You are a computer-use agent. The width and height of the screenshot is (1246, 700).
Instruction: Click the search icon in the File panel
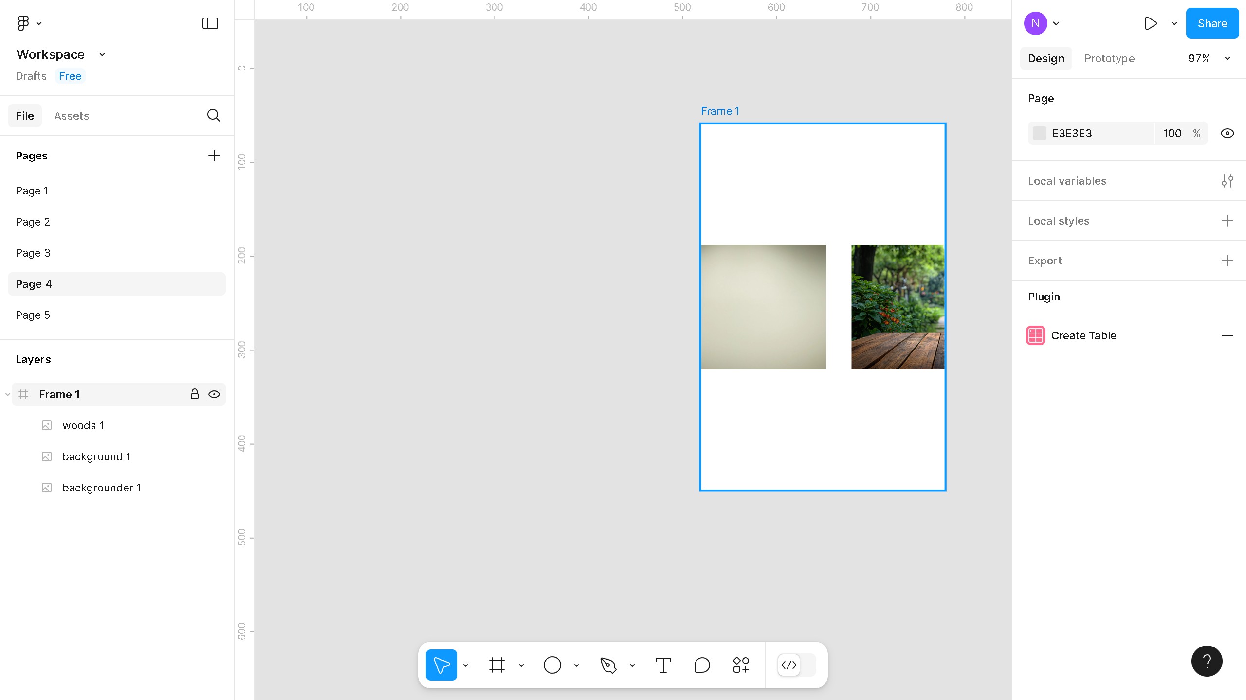(x=213, y=115)
